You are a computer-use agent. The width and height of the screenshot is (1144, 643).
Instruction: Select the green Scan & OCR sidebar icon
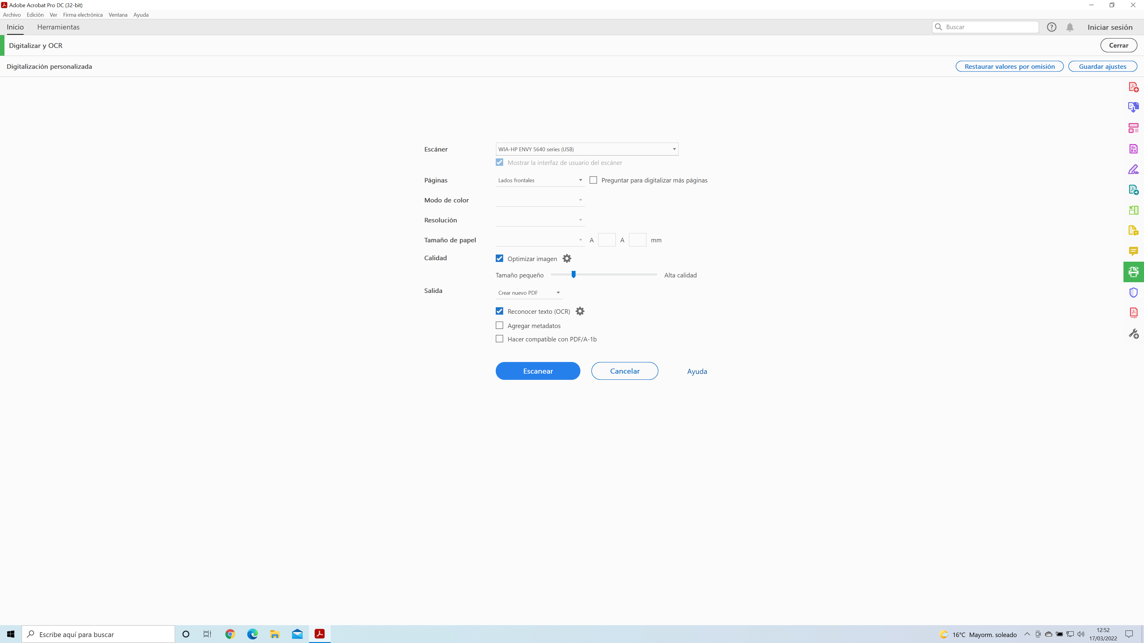click(1133, 271)
